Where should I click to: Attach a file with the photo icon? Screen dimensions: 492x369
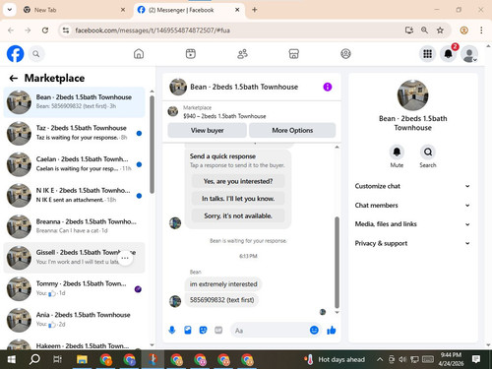pyautogui.click(x=188, y=330)
